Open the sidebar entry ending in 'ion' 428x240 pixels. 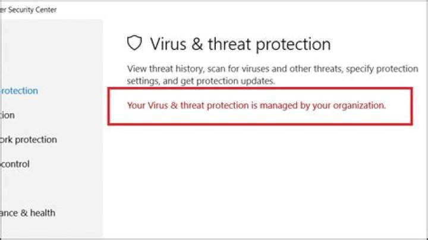point(7,115)
